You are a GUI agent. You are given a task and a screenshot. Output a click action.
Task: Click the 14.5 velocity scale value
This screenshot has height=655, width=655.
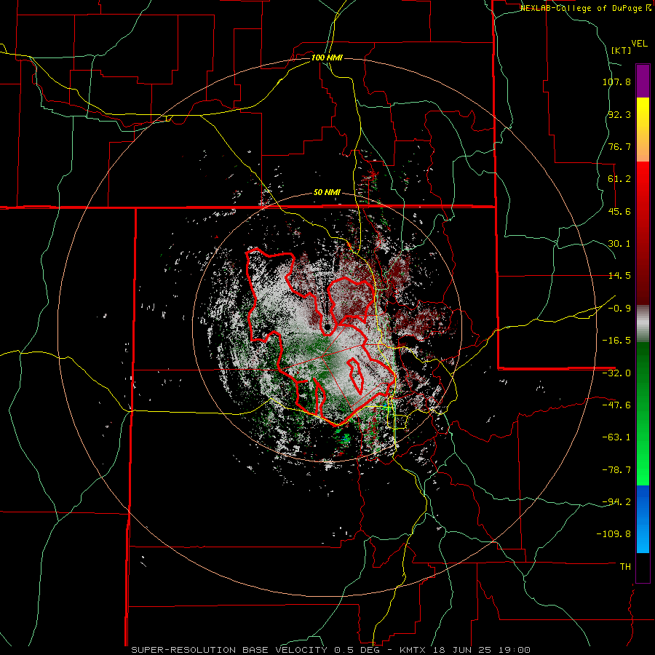619,276
